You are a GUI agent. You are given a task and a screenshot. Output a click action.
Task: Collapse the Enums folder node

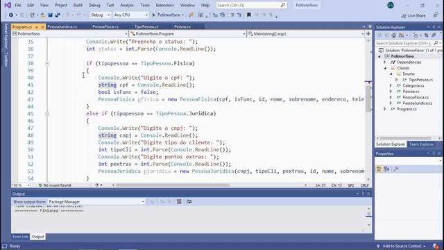(391, 74)
